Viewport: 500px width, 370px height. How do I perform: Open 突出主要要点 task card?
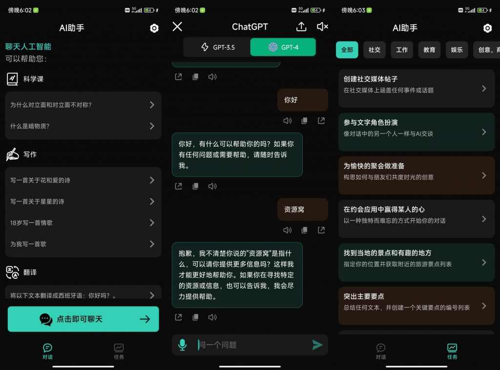point(417,306)
